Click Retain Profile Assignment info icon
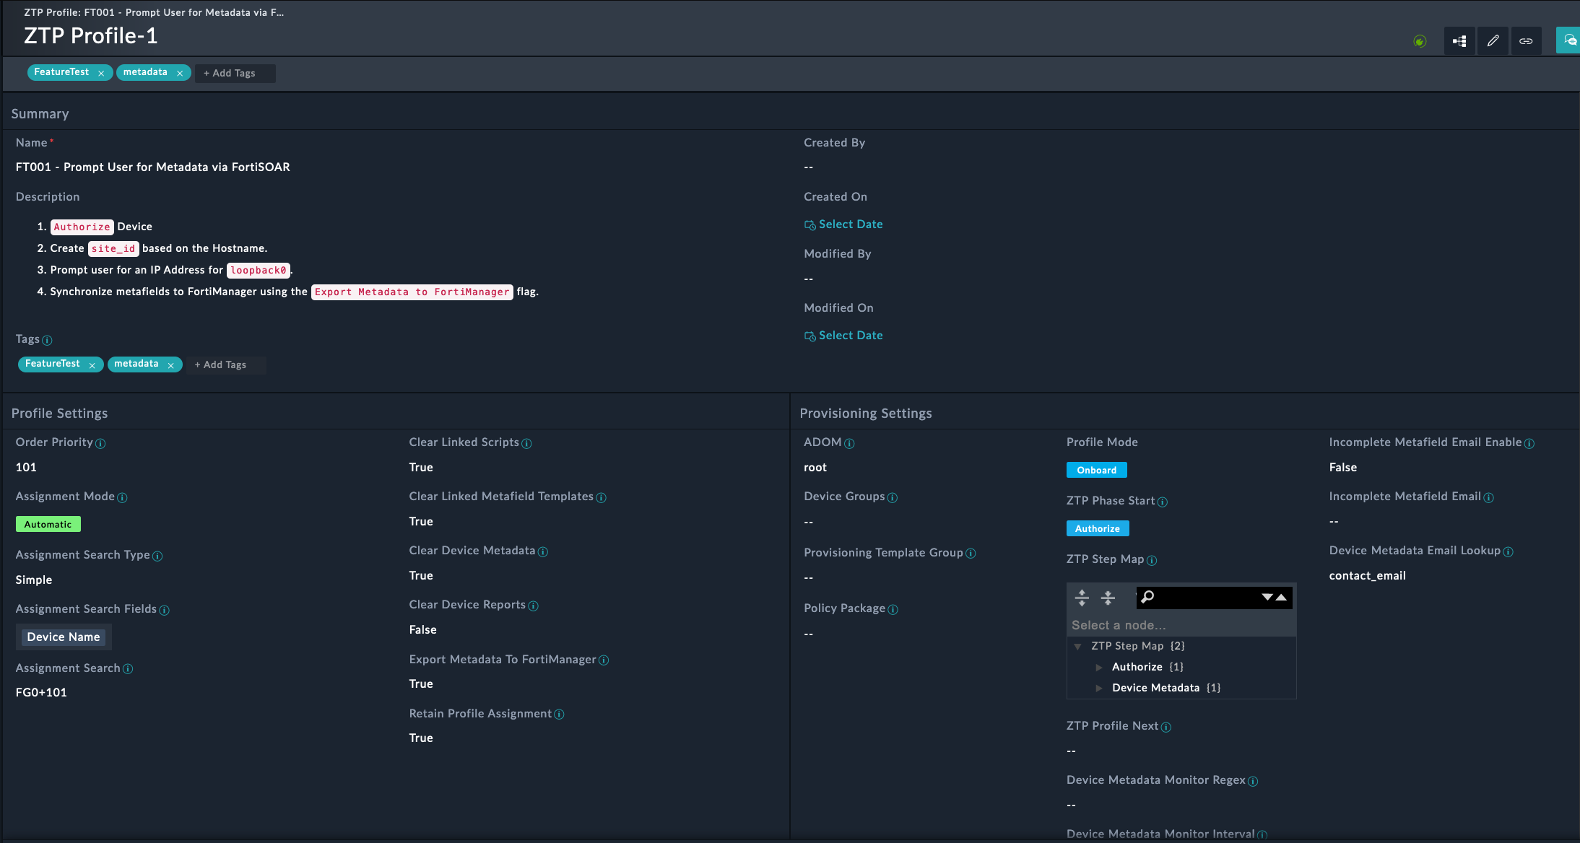The image size is (1580, 843). [x=559, y=715]
